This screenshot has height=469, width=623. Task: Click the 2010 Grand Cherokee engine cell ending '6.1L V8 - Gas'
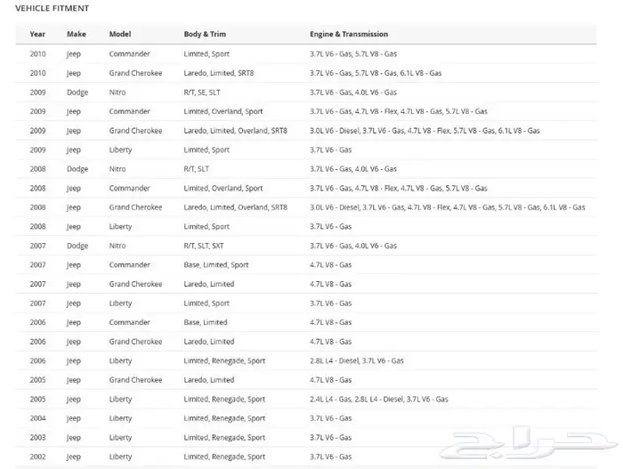tap(376, 73)
